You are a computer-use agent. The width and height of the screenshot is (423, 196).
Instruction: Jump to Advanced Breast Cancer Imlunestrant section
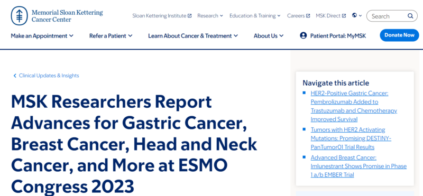358,166
